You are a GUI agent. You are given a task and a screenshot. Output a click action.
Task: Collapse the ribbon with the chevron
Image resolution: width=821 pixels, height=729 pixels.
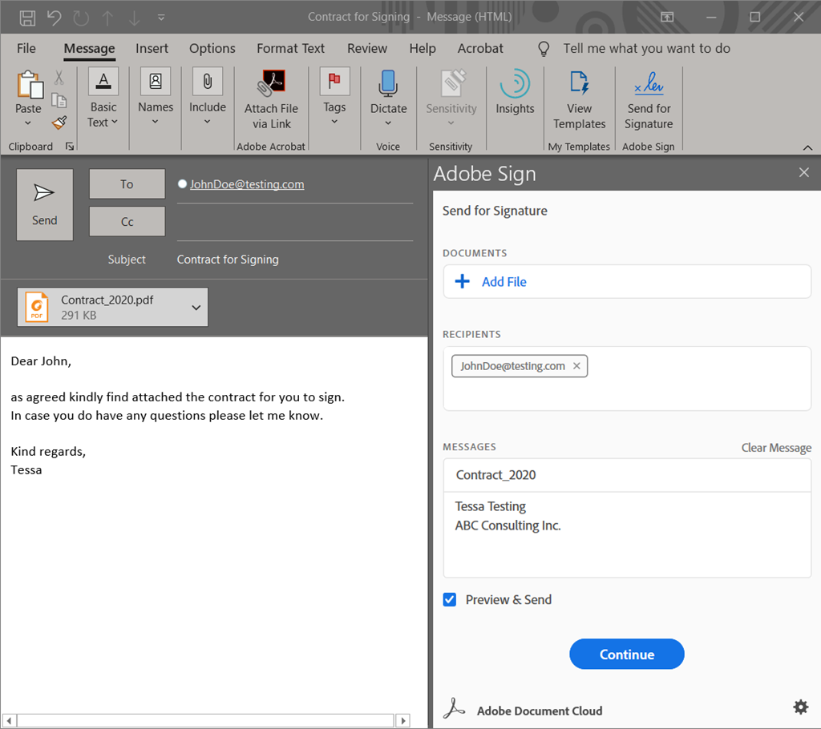pyautogui.click(x=808, y=147)
